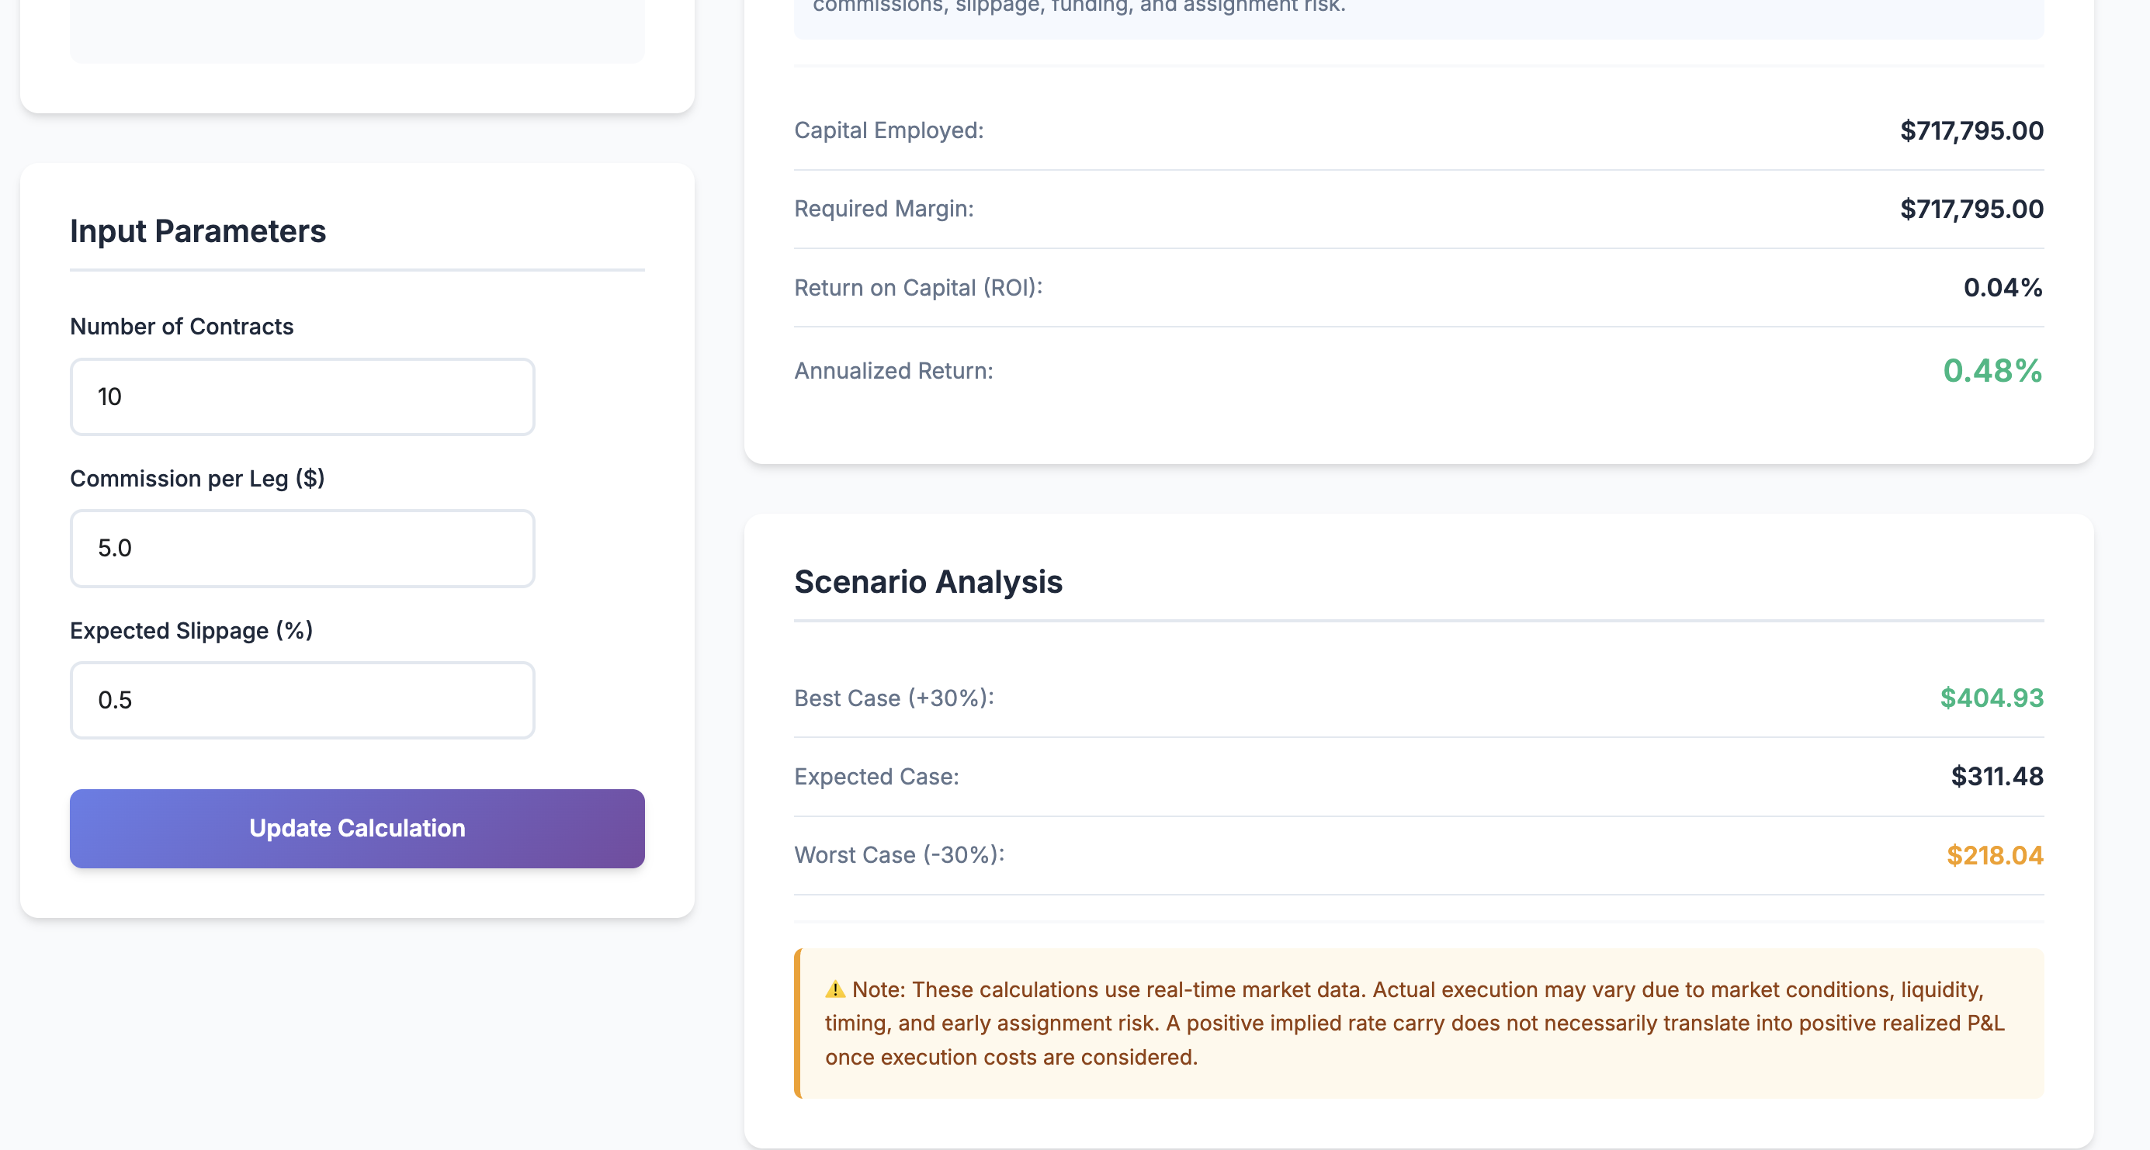Click the warning triangle icon in note
Viewport: 2150px width, 1150px height.
(x=834, y=990)
